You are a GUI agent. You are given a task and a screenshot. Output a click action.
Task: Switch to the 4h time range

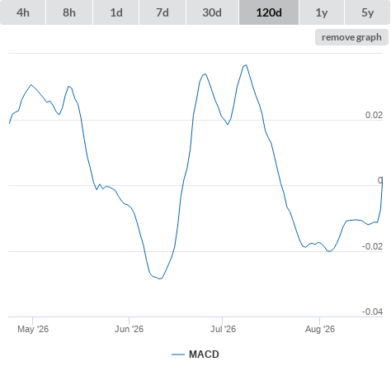pyautogui.click(x=23, y=12)
